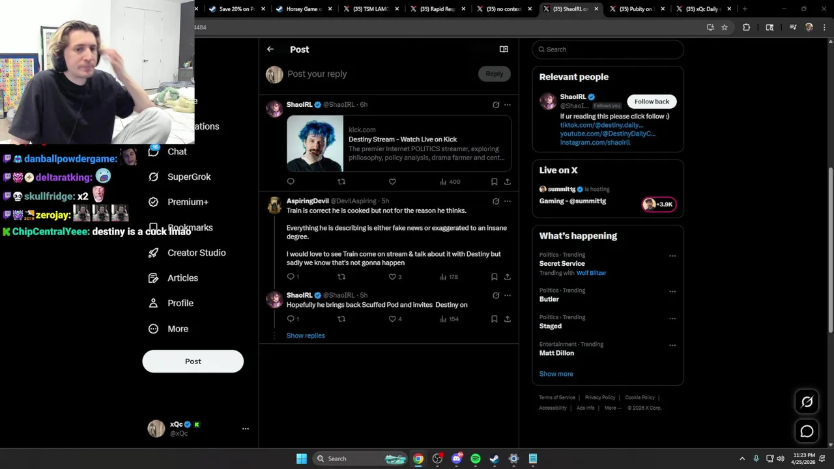Like AspiringDevil's comment with 3 likes
Viewport: 834px width, 469px height.
point(395,277)
